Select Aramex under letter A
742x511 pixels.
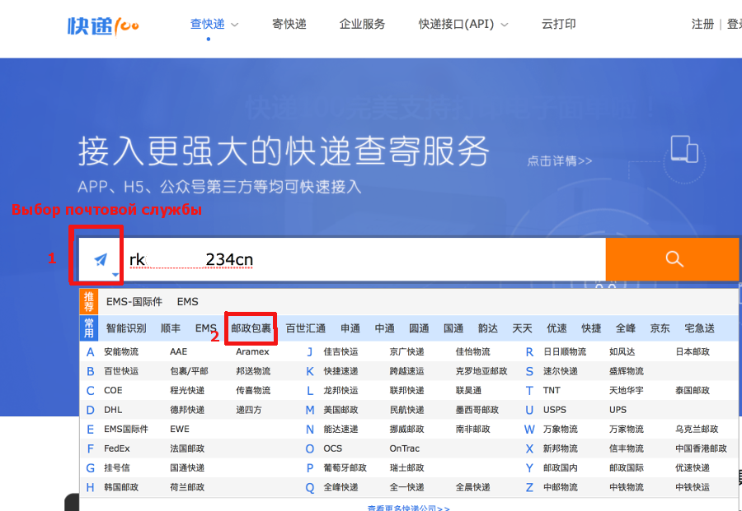pos(253,352)
